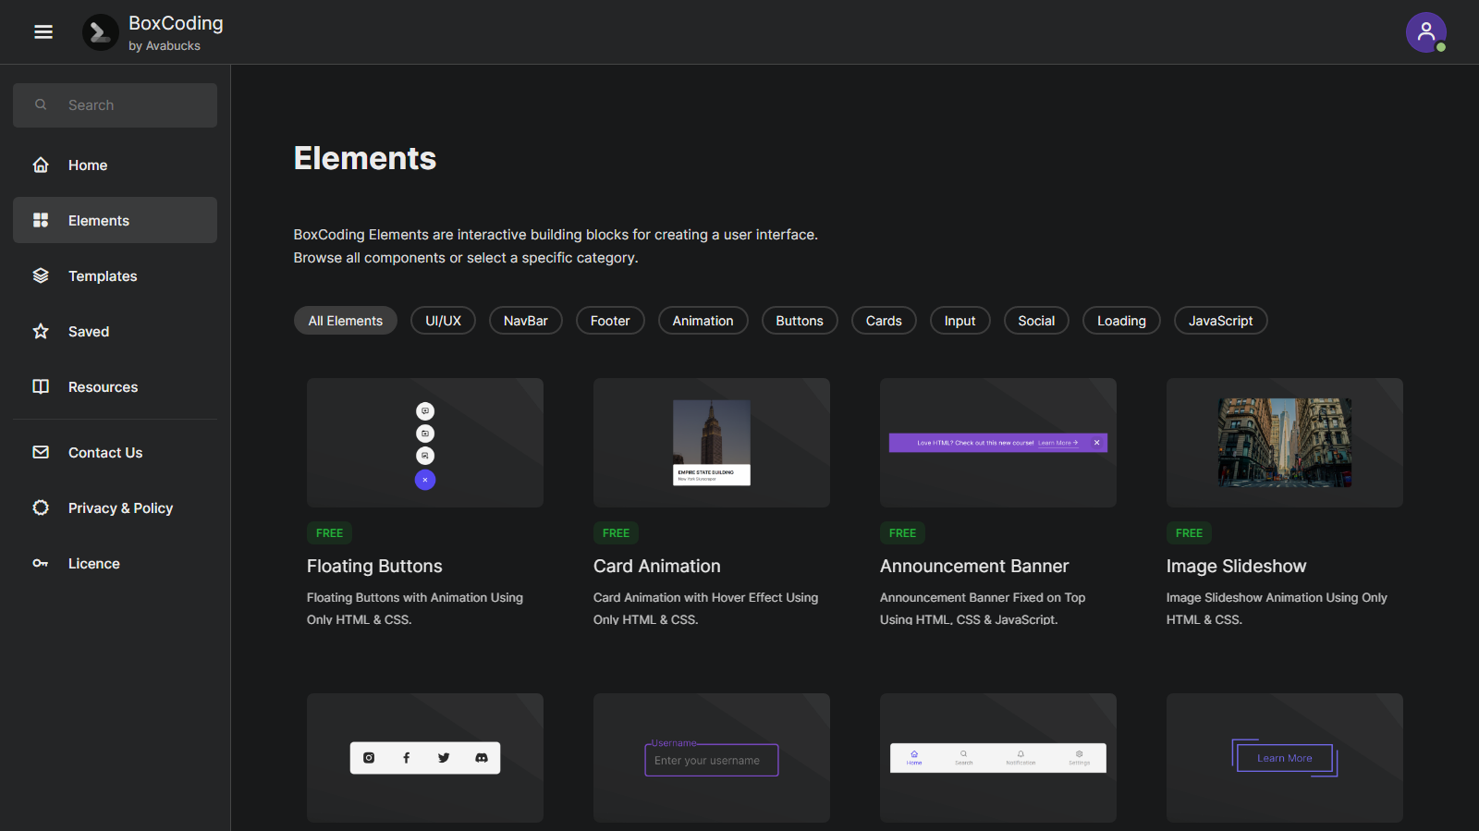Open the Floating Buttons preview thumbnail

pyautogui.click(x=425, y=443)
